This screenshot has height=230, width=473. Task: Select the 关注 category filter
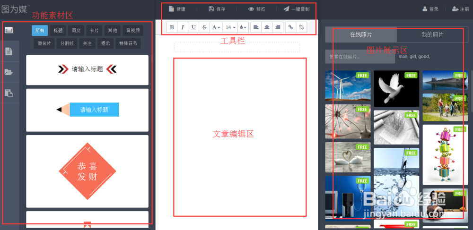(x=88, y=43)
